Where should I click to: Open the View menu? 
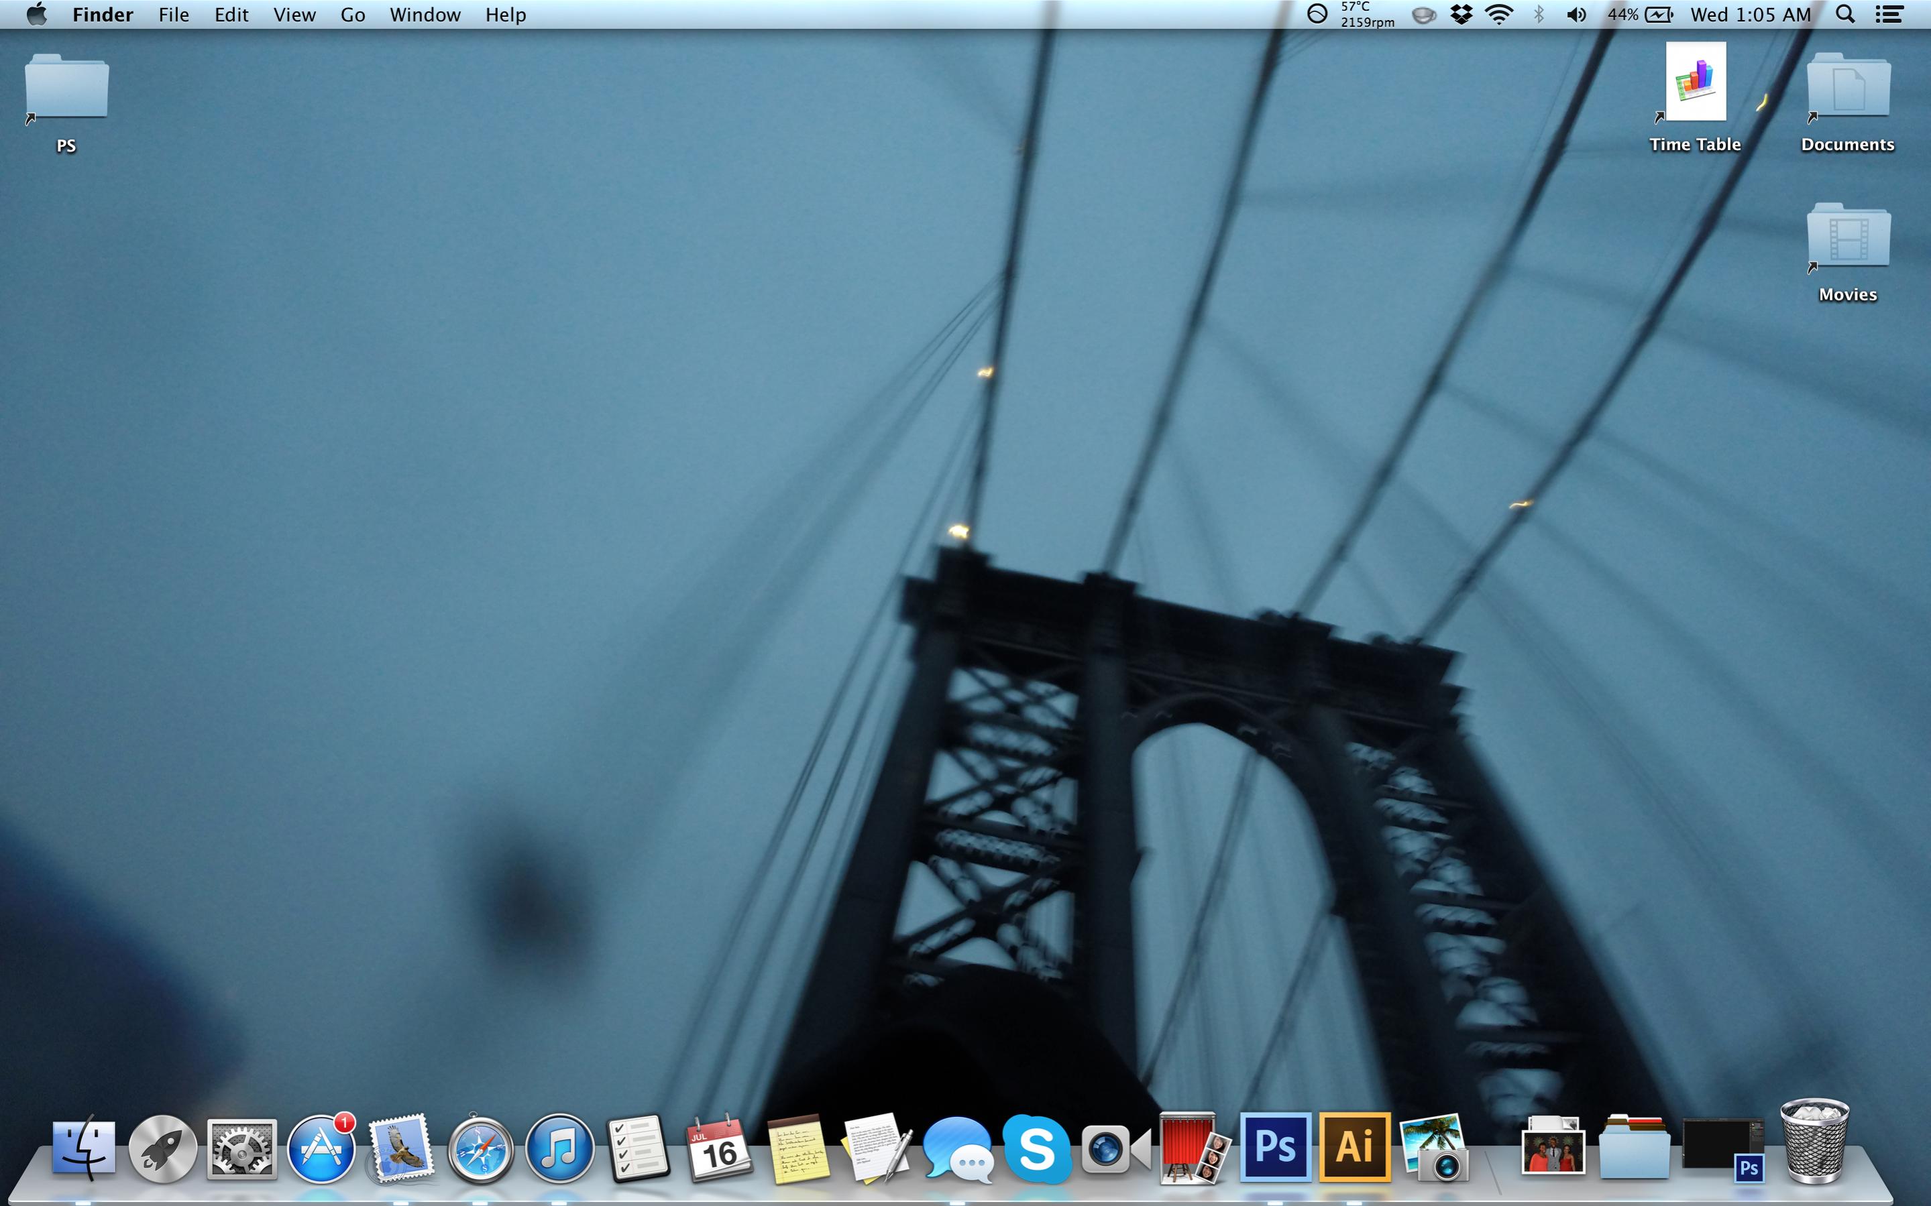[x=294, y=14]
